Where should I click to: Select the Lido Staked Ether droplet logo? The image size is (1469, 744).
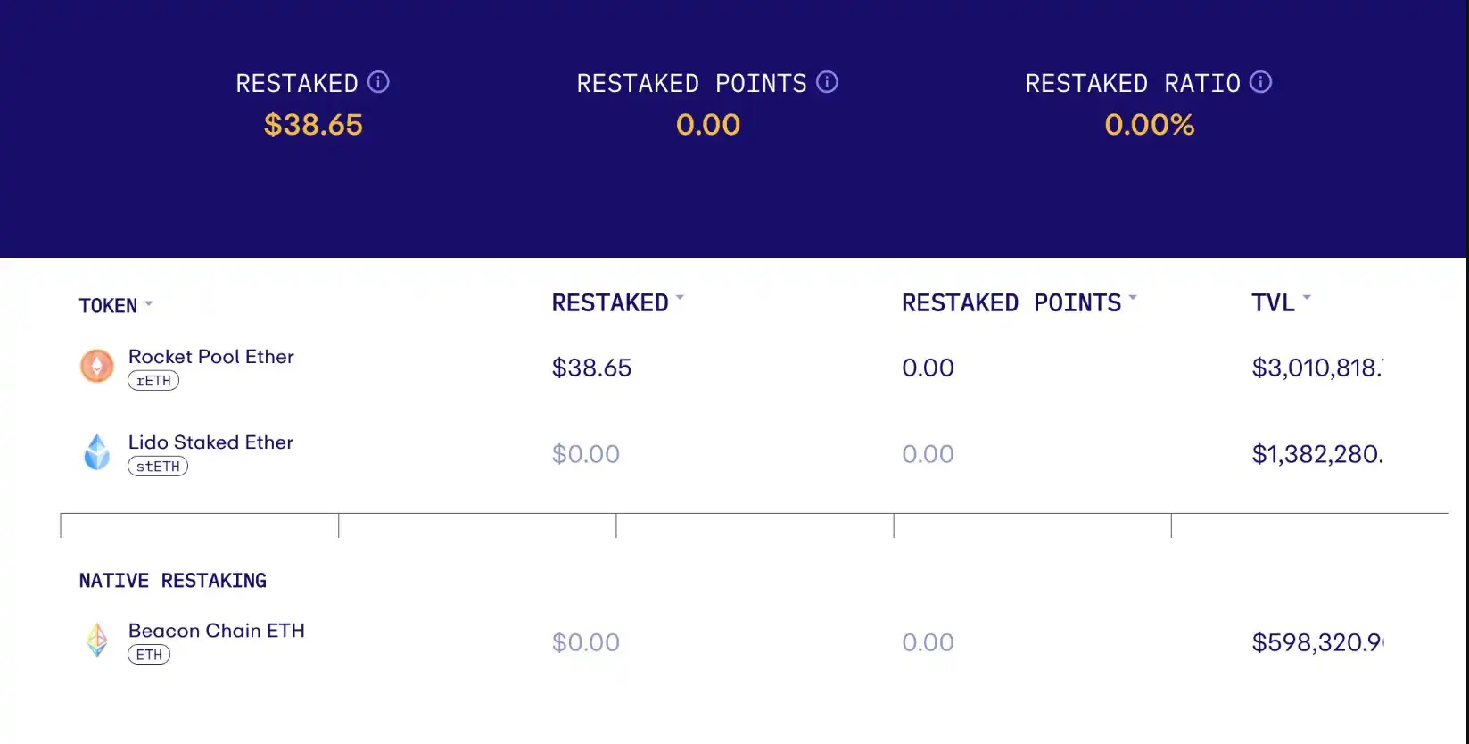coord(97,451)
